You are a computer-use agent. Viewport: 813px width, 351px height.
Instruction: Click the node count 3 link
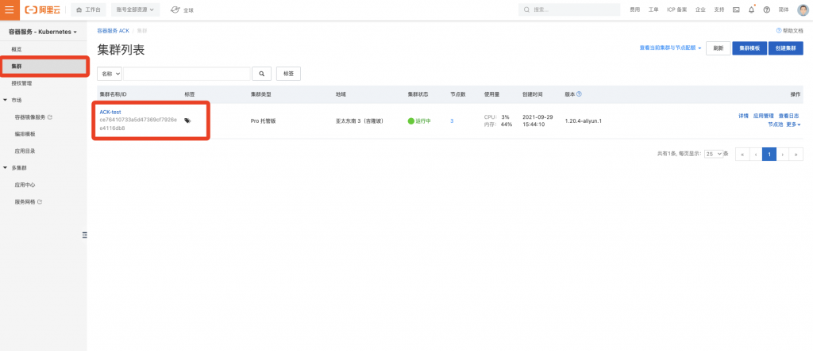452,120
